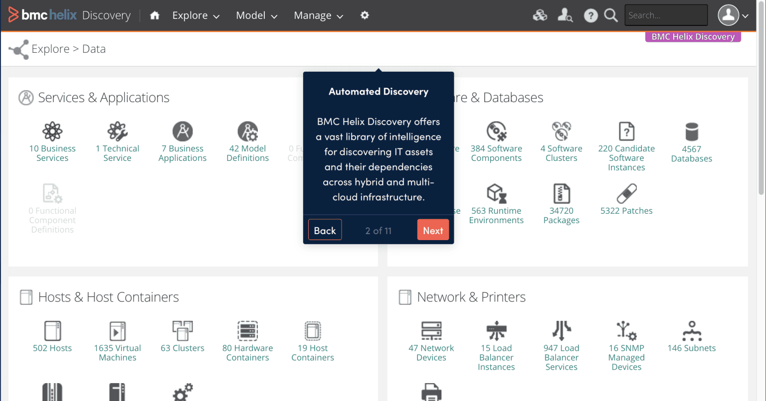Open the Help question mark icon
766x401 pixels.
coord(591,15)
